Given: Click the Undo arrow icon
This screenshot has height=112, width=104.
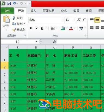Looking at the screenshot, I should [14, 4].
